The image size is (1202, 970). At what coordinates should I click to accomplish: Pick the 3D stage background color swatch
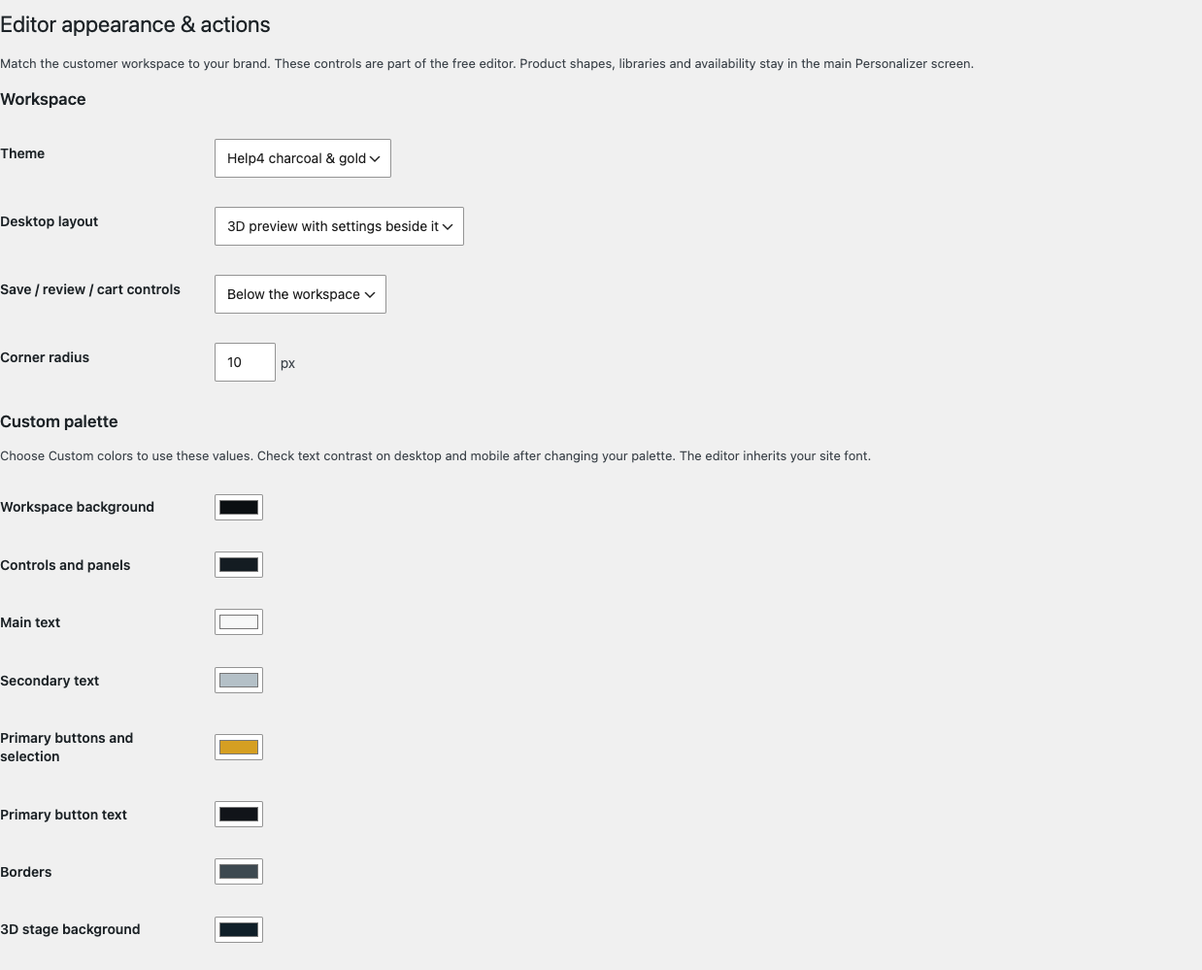pos(239,929)
